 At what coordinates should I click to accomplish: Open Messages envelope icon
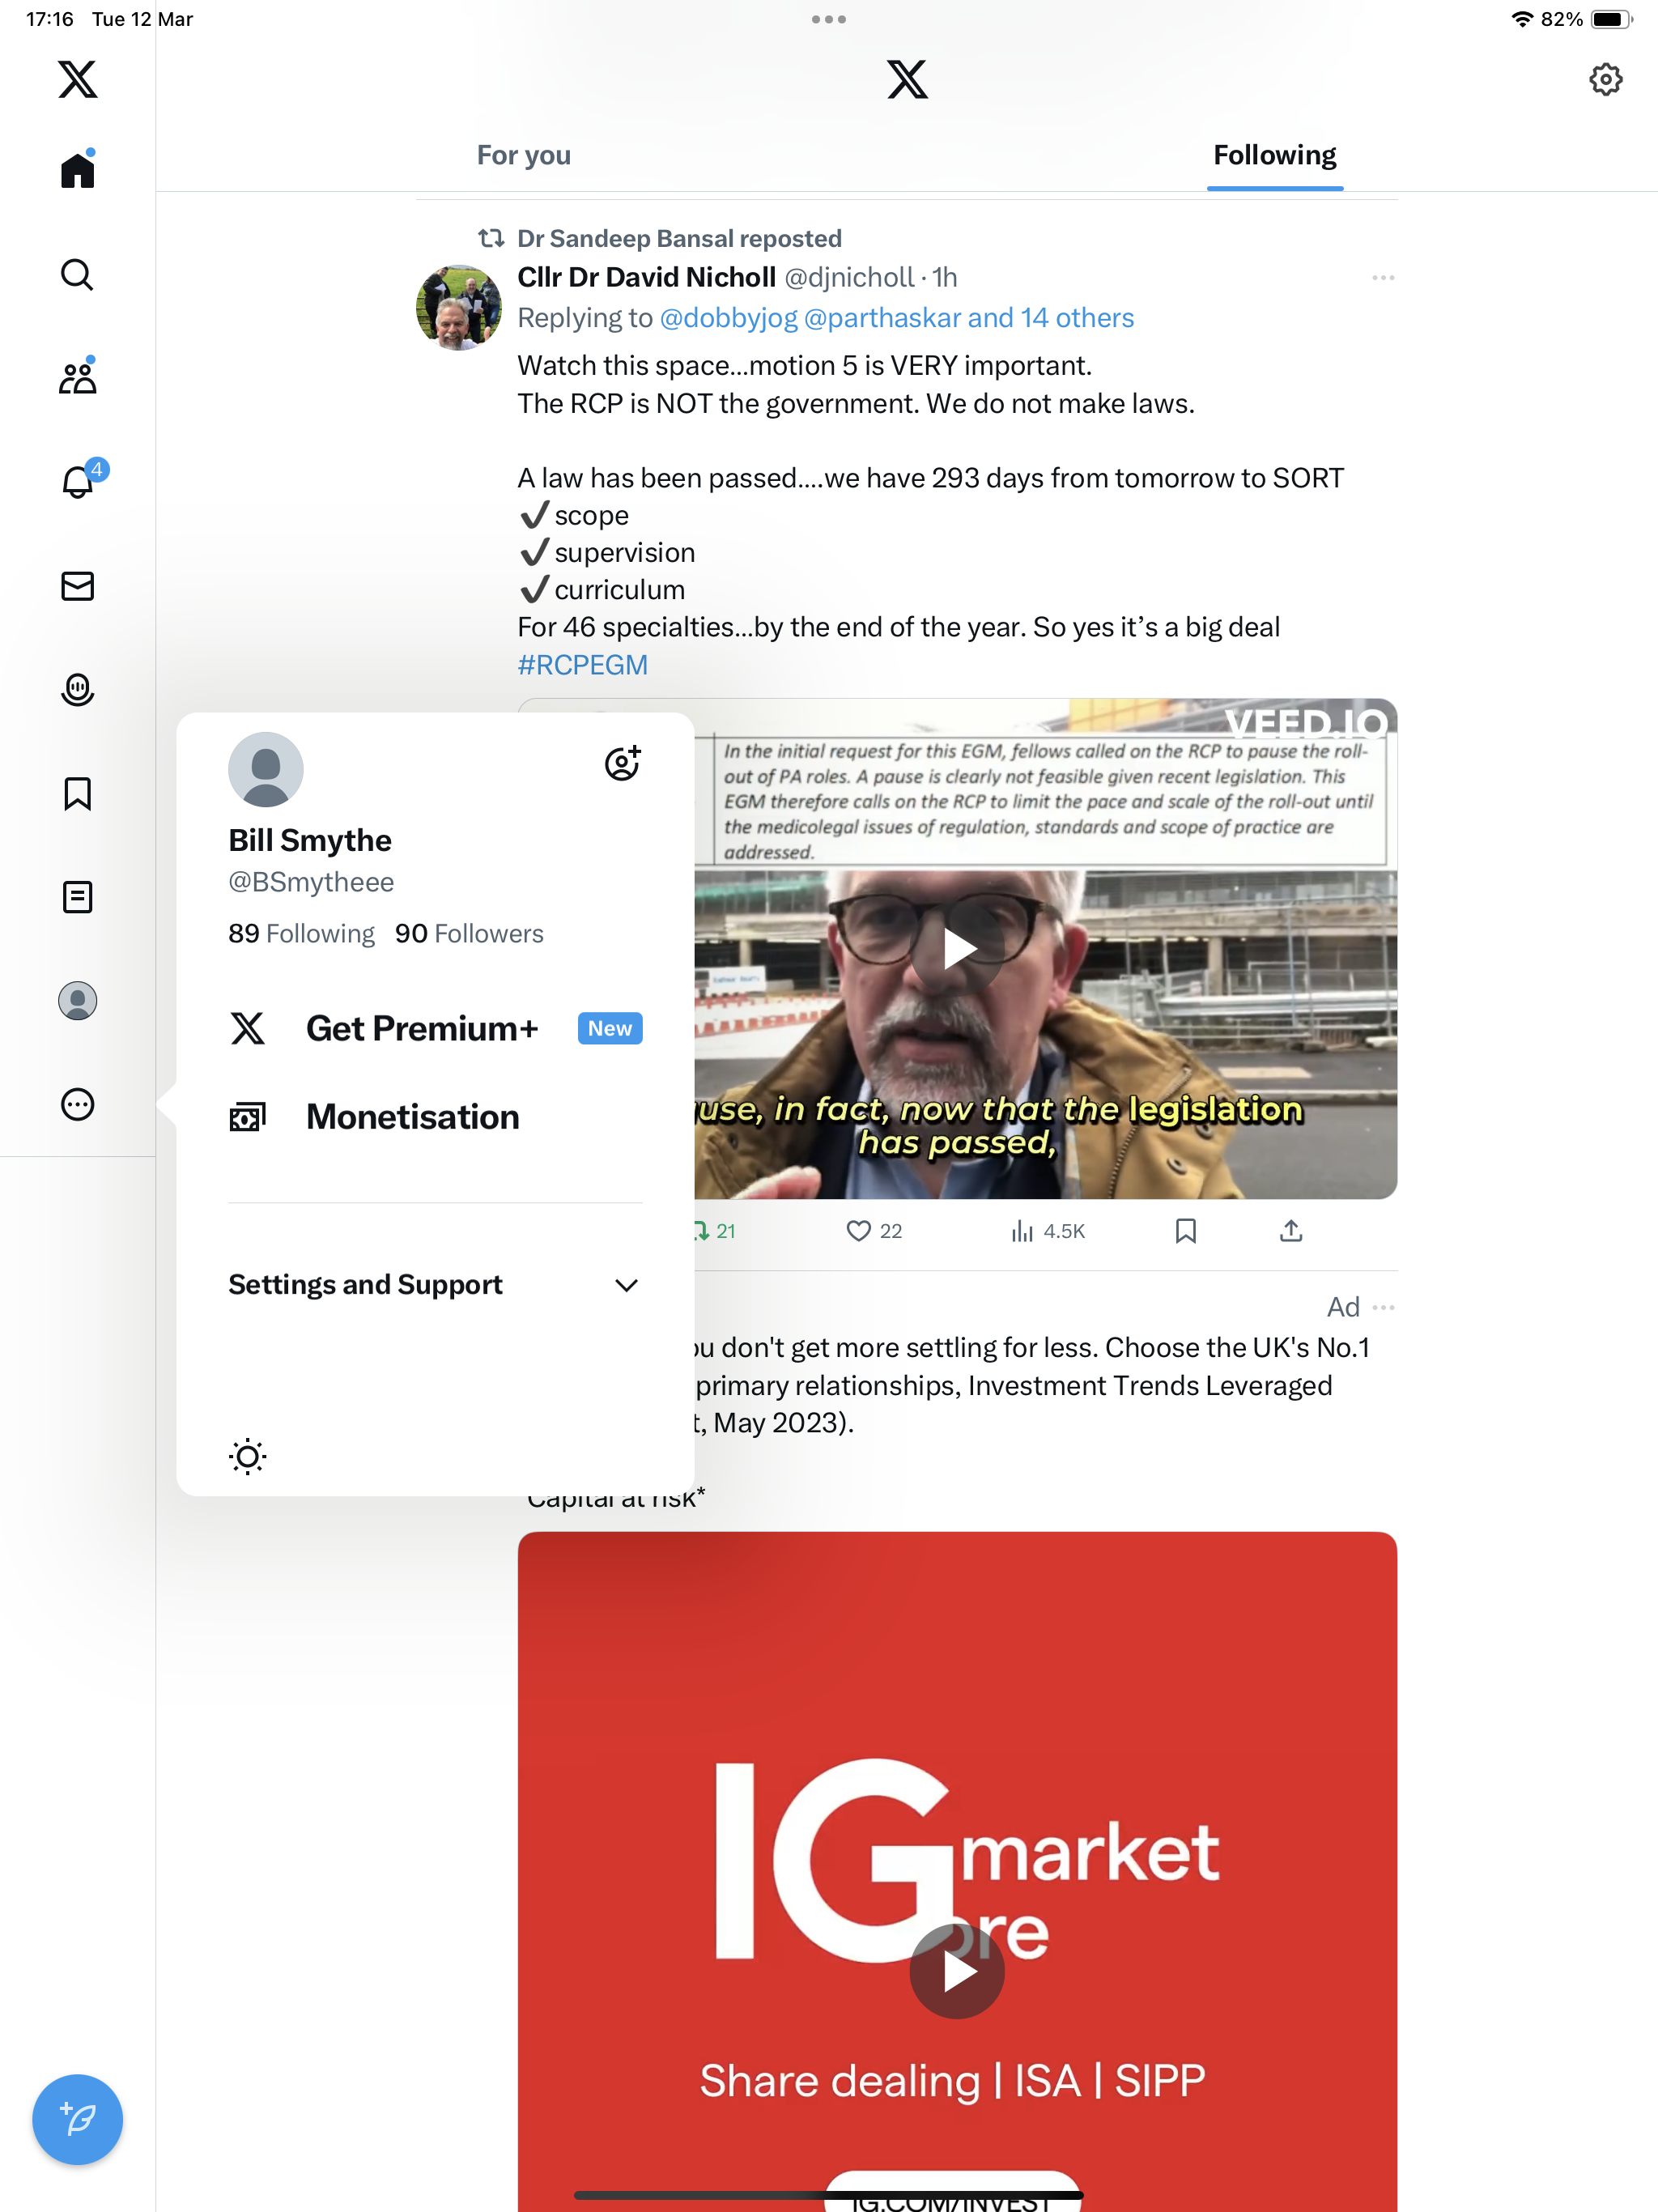[77, 586]
